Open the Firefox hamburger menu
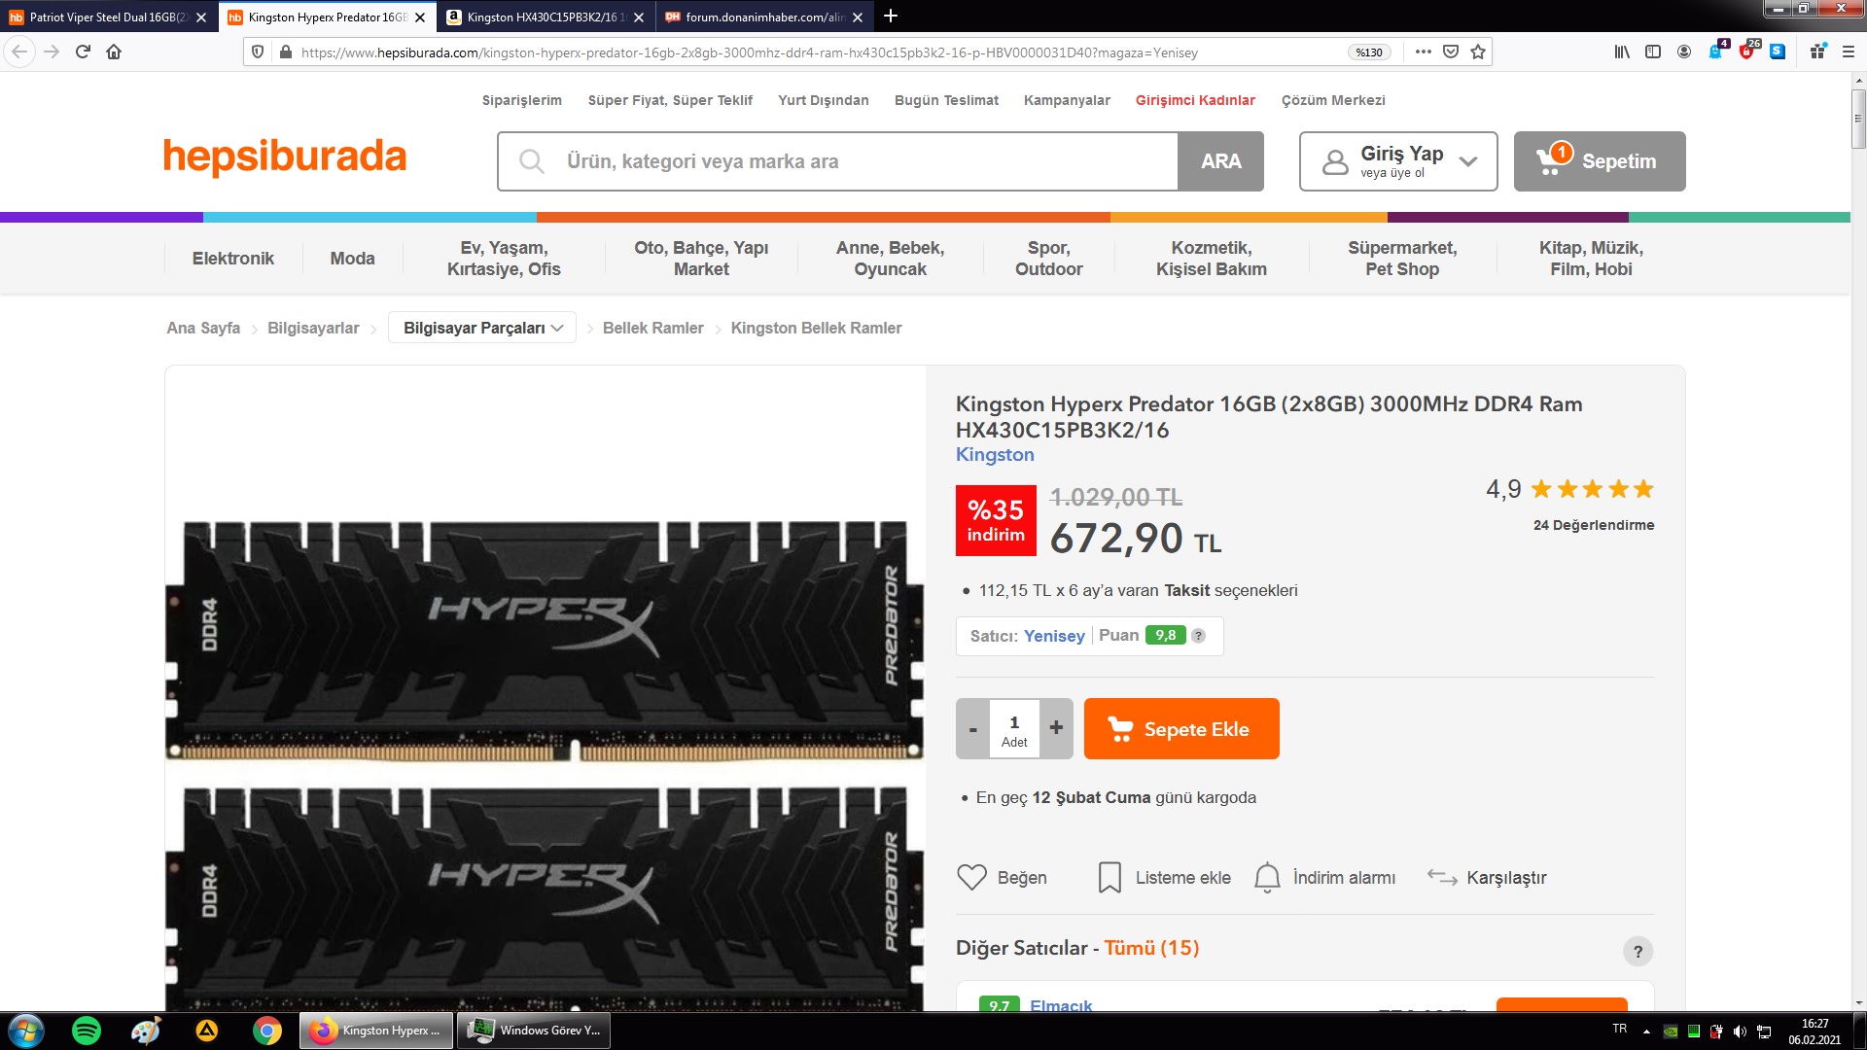 pos(1849,52)
